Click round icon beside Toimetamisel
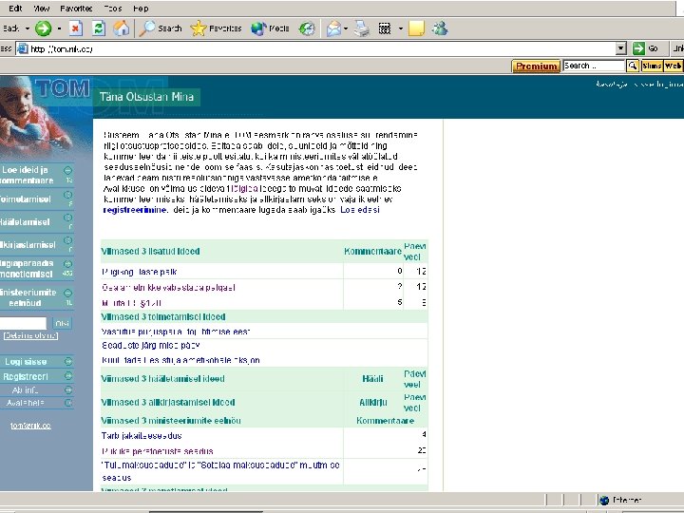The width and height of the screenshot is (684, 513). click(68, 195)
